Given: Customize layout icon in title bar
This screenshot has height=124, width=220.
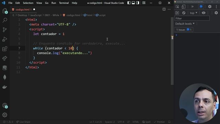Looking at the screenshot, I should (x=144, y=3).
